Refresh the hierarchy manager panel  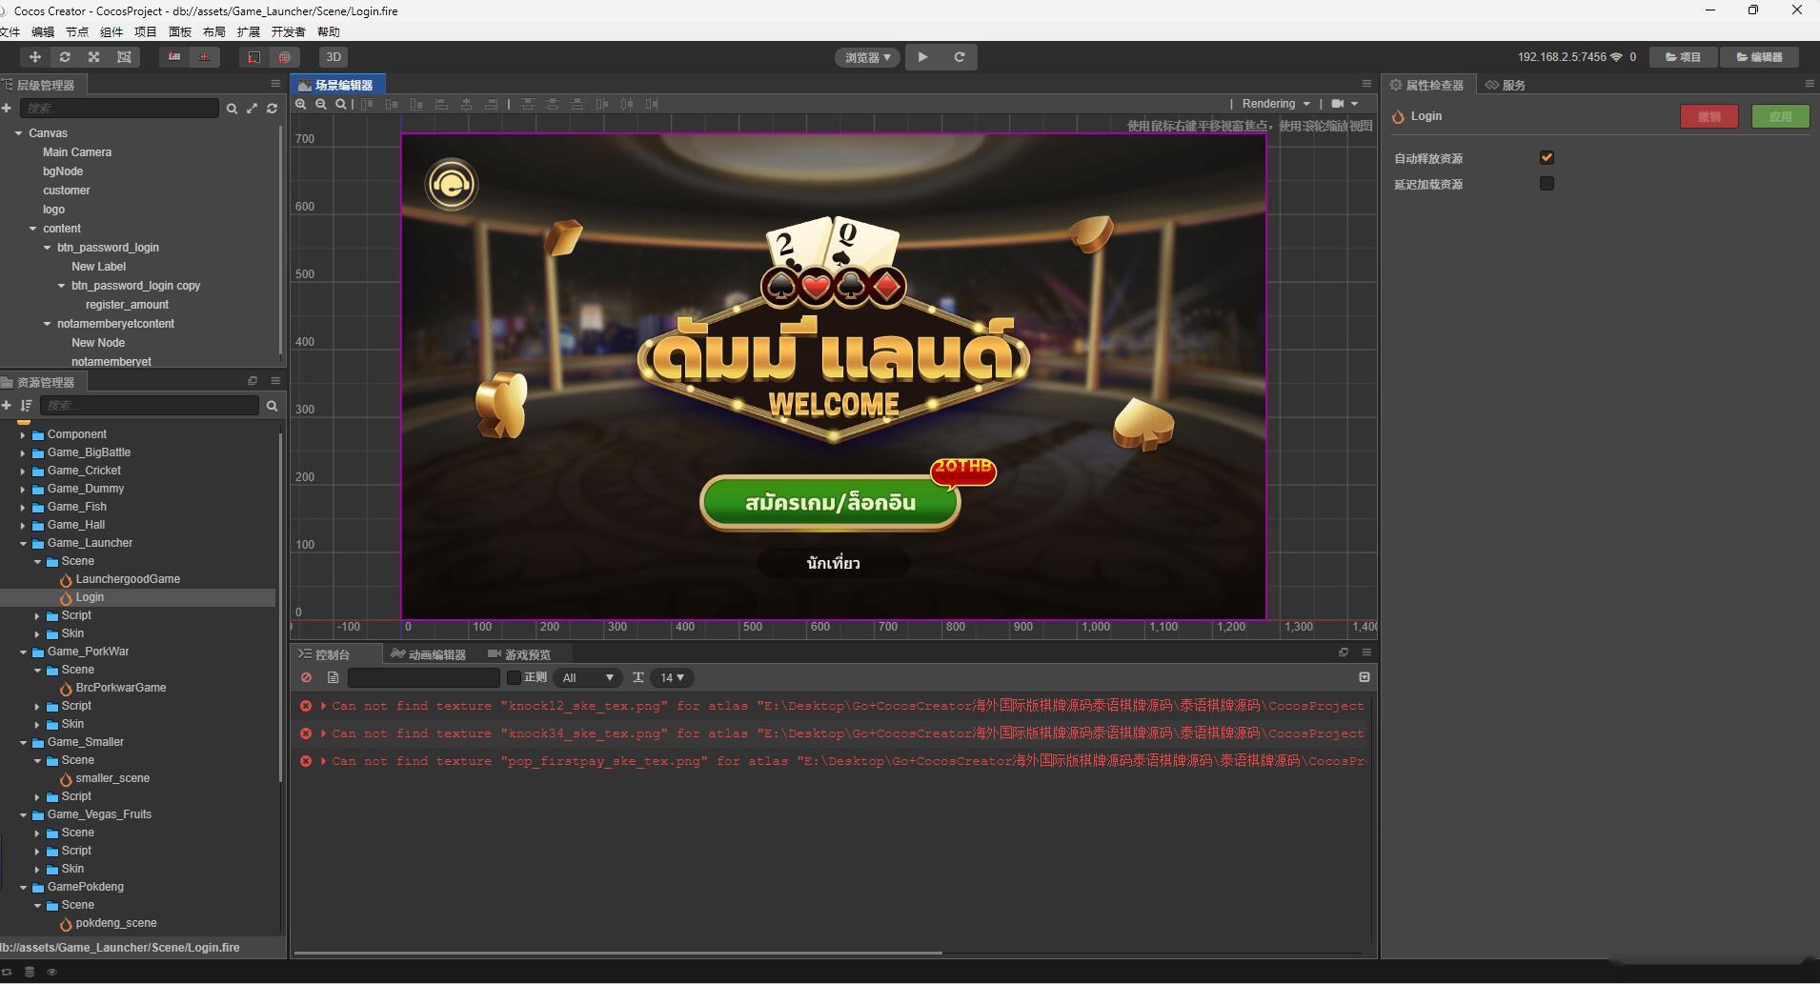(x=272, y=109)
